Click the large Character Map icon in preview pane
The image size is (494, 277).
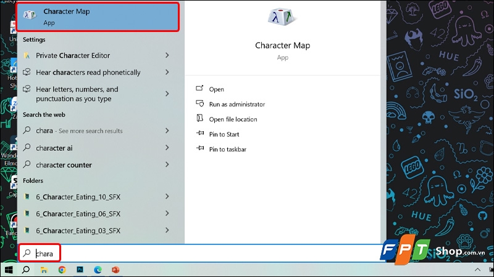tap(282, 17)
